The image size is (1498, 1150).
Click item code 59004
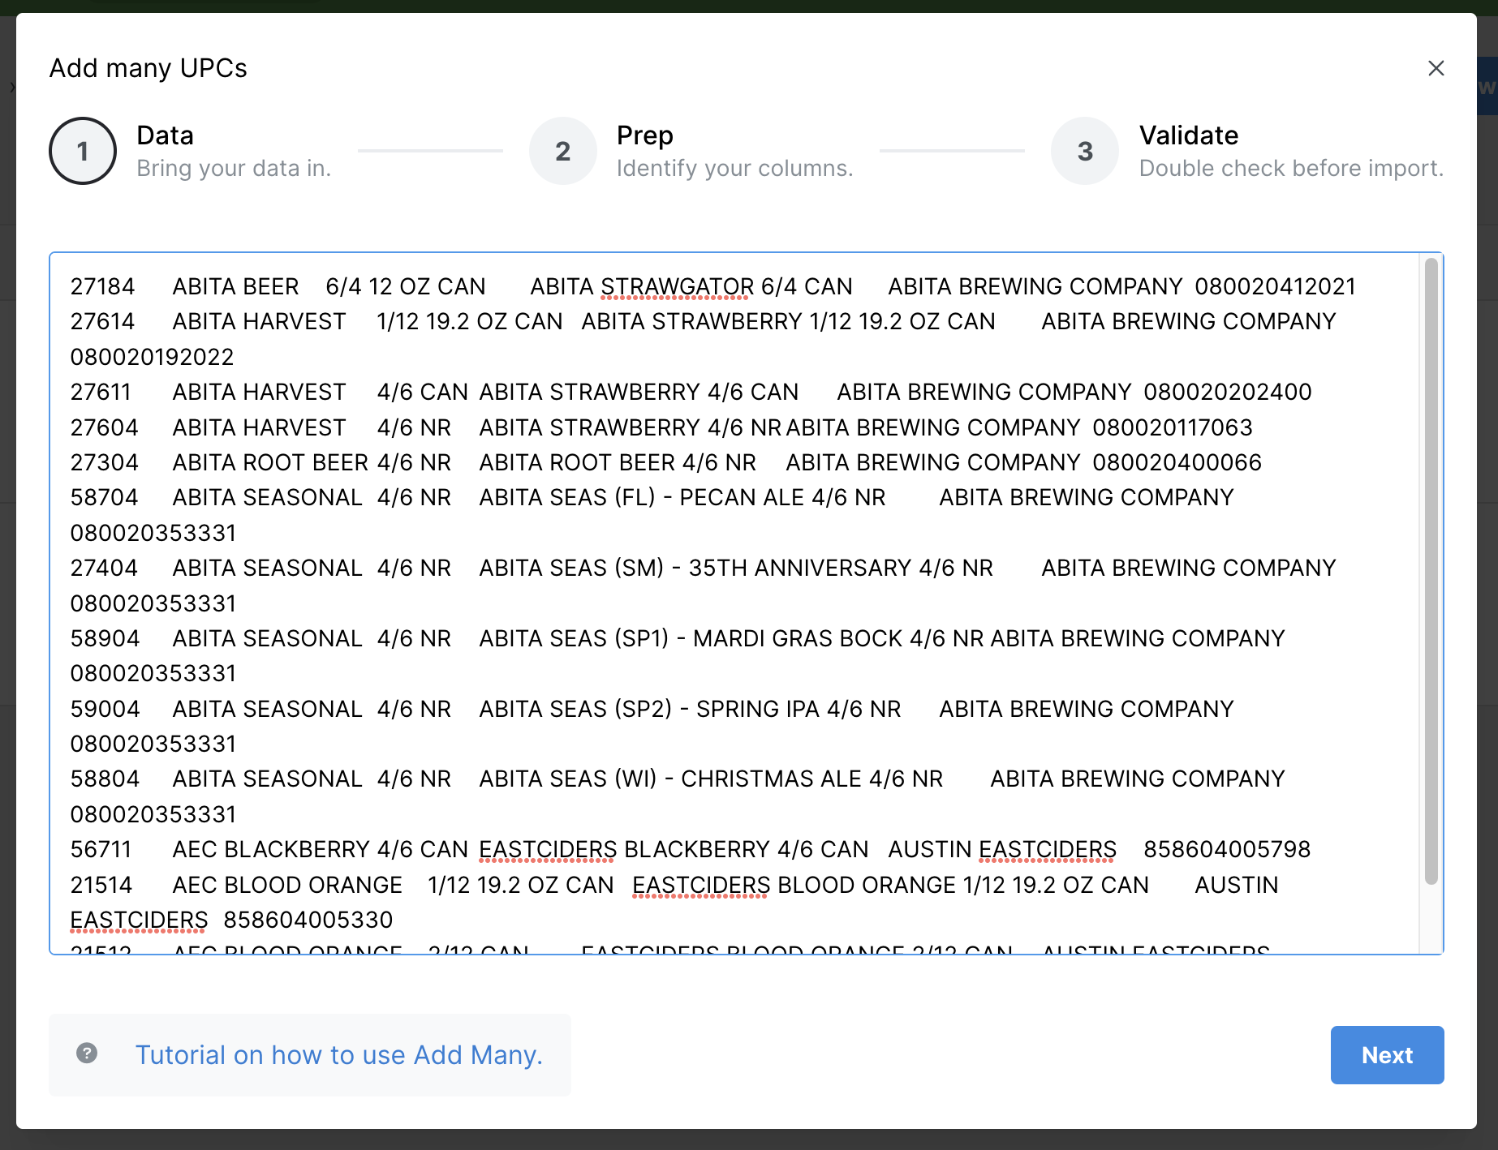point(105,709)
